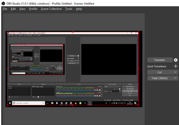
Task: Add a scene in the captured preview's Scenes panel
Action: [9, 97]
